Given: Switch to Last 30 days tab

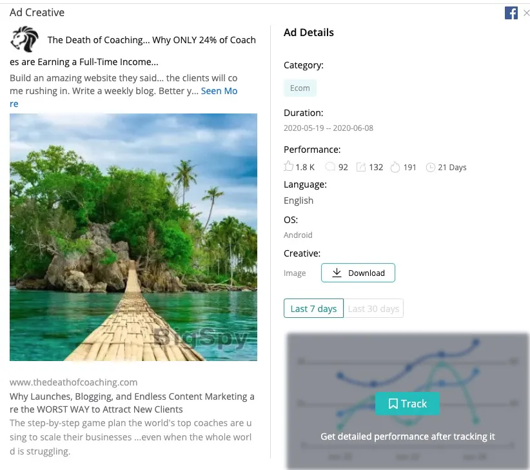Looking at the screenshot, I should 373,309.
